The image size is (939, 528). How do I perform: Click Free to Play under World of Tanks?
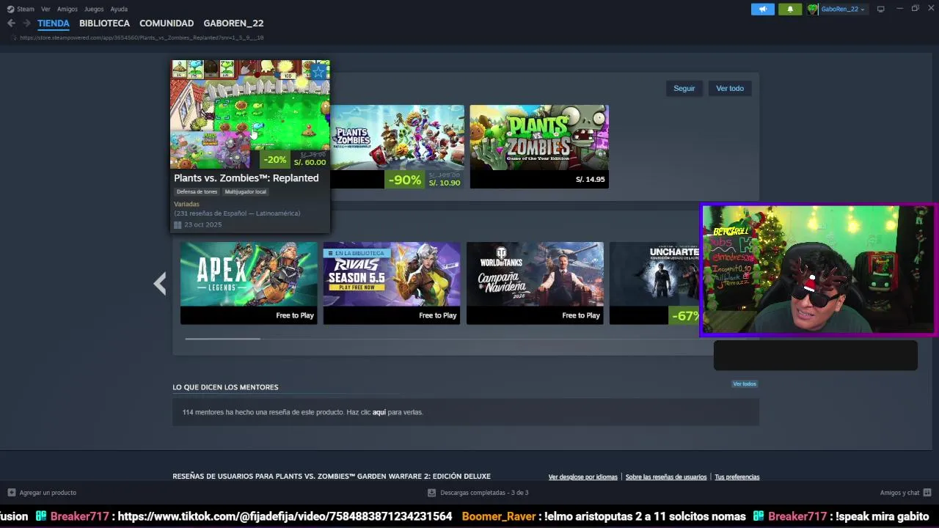coord(581,315)
